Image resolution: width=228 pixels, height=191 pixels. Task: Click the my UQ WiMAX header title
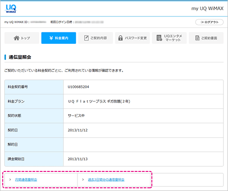[x=207, y=9]
